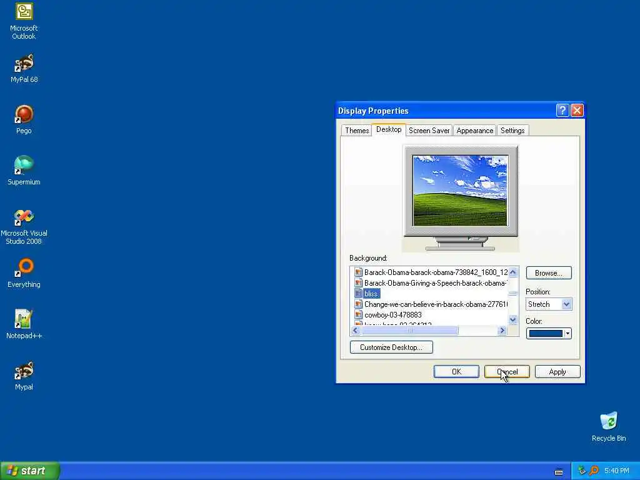640x480 pixels.
Task: Click icon beside Barack-Obama-738842 wallpaper entry
Action: coord(358,272)
